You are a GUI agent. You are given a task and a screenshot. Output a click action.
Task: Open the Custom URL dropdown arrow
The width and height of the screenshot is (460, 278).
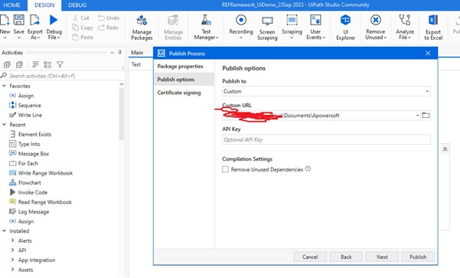[x=417, y=116]
